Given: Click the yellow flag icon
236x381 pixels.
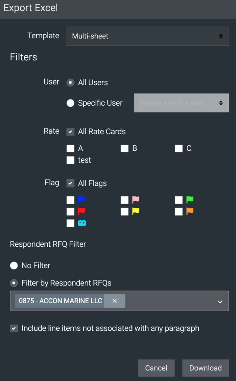Looking at the screenshot, I should click(135, 211).
